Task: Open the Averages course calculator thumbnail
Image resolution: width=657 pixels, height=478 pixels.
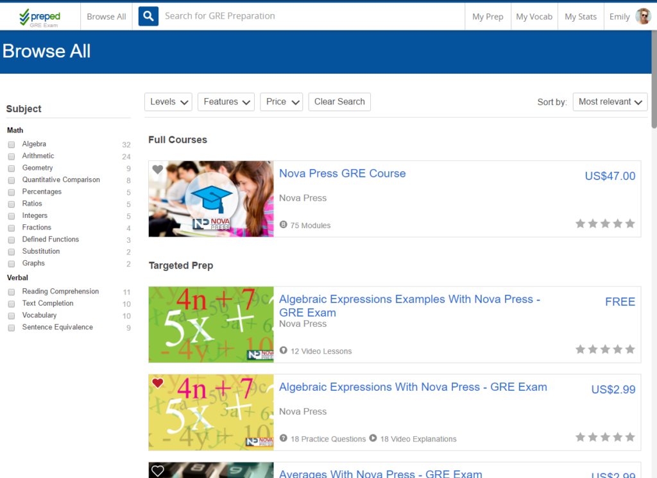Action: point(211,470)
